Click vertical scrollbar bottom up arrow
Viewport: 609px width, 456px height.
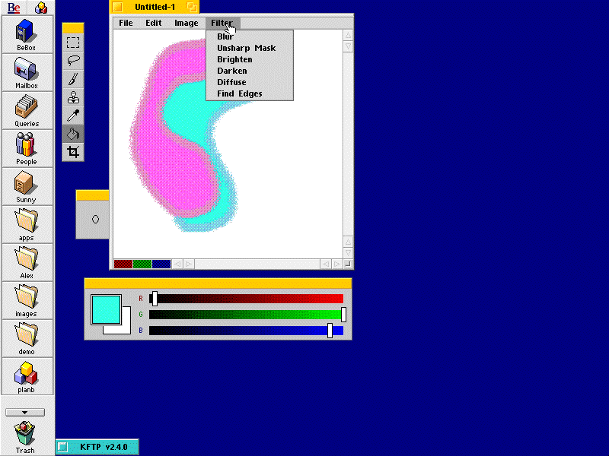click(x=348, y=242)
